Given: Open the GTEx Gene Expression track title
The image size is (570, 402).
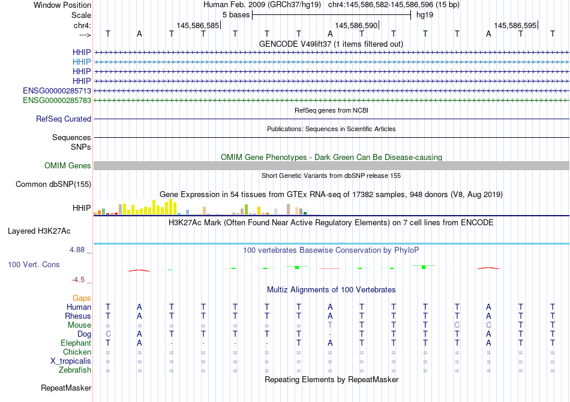Looking at the screenshot, I should click(x=331, y=195).
